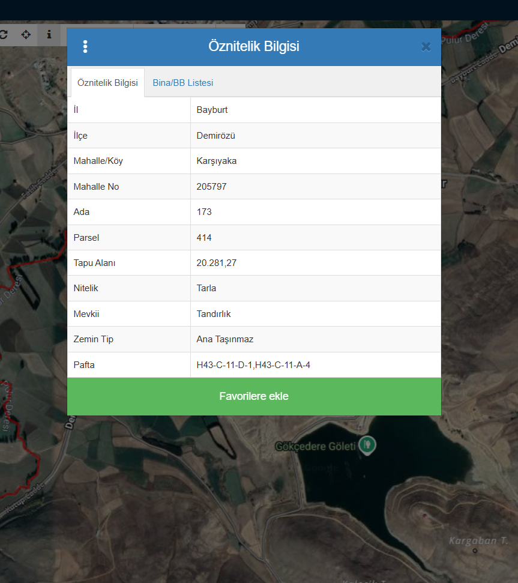This screenshot has width=518, height=583.
Task: Click the refresh icon in map toolbar
Action: 4,35
